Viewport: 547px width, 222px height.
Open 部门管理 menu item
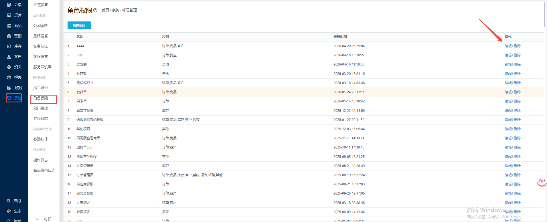pos(41,108)
